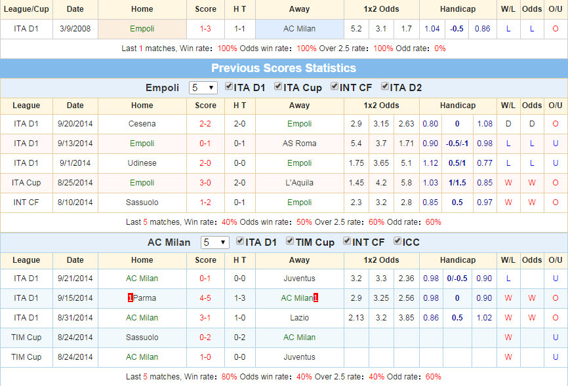
Task: Open Lazio team link
Action: coord(299,318)
